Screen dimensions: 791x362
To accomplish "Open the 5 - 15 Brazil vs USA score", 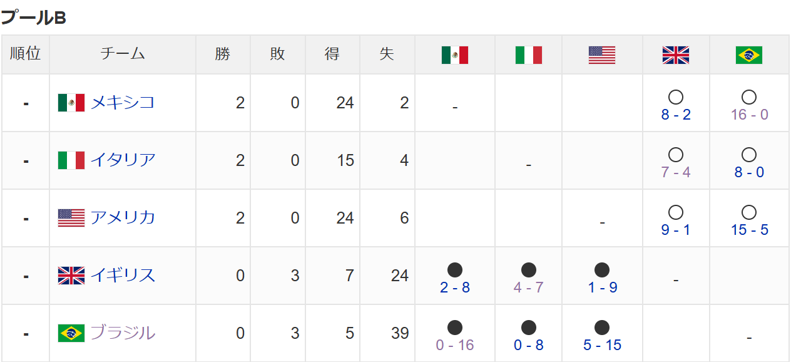I will click(x=602, y=345).
